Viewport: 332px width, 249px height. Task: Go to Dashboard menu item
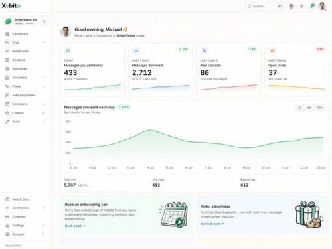tap(25, 34)
